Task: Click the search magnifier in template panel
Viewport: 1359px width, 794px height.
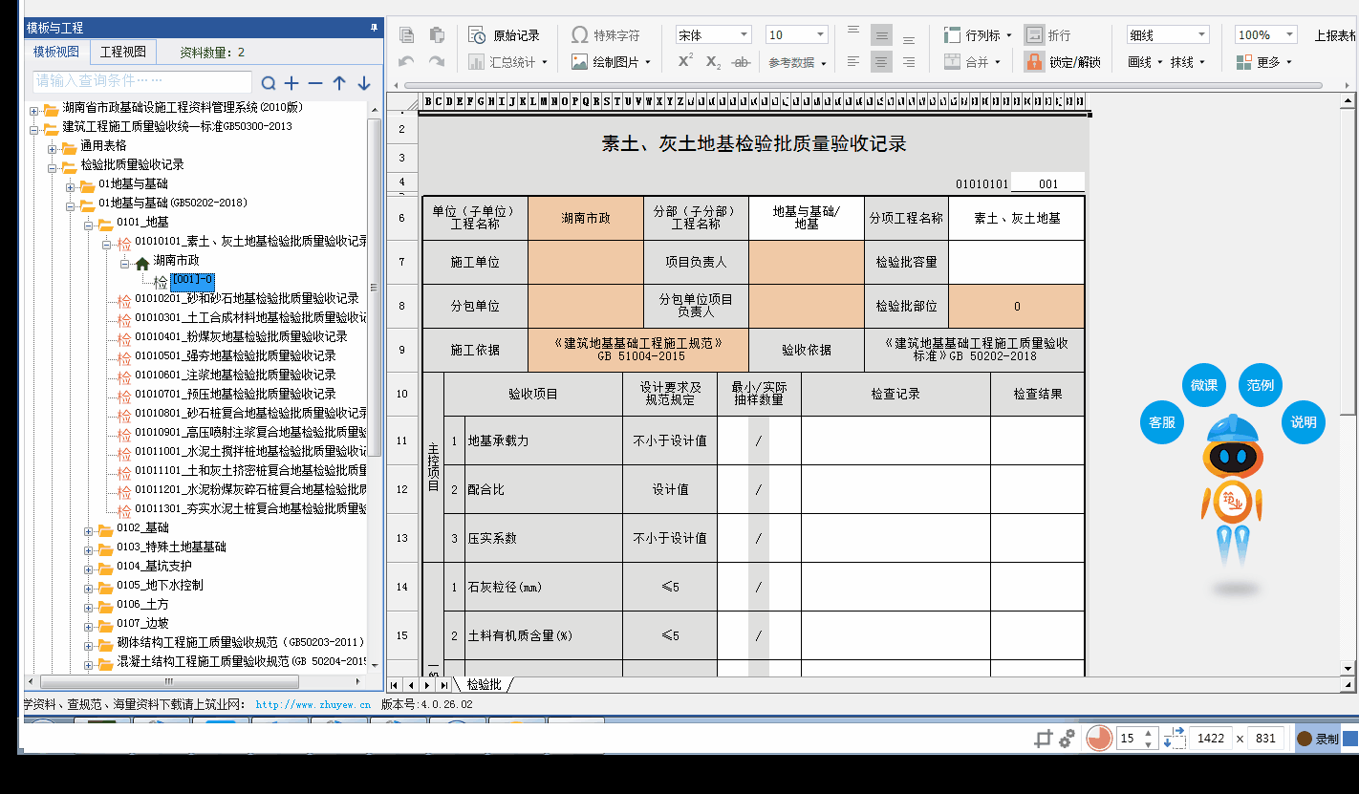Action: click(x=269, y=83)
